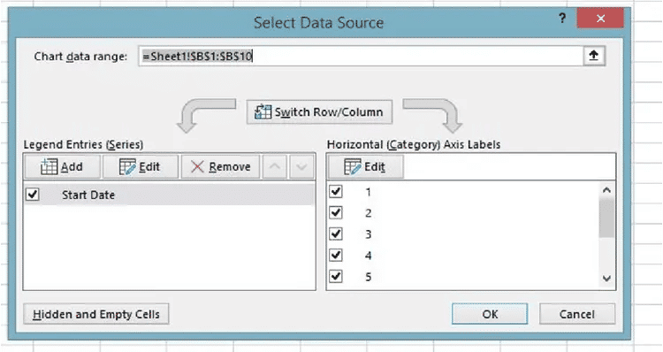Image resolution: width=663 pixels, height=352 pixels.
Task: Move series up with arrow button
Action: pyautogui.click(x=275, y=166)
